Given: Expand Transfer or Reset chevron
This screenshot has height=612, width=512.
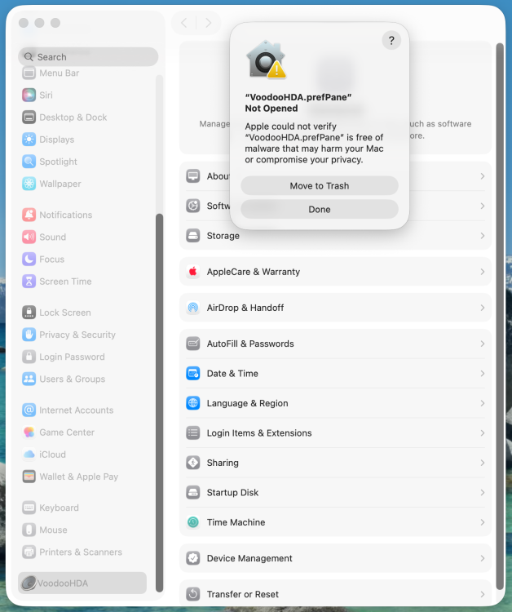Looking at the screenshot, I should 483,594.
